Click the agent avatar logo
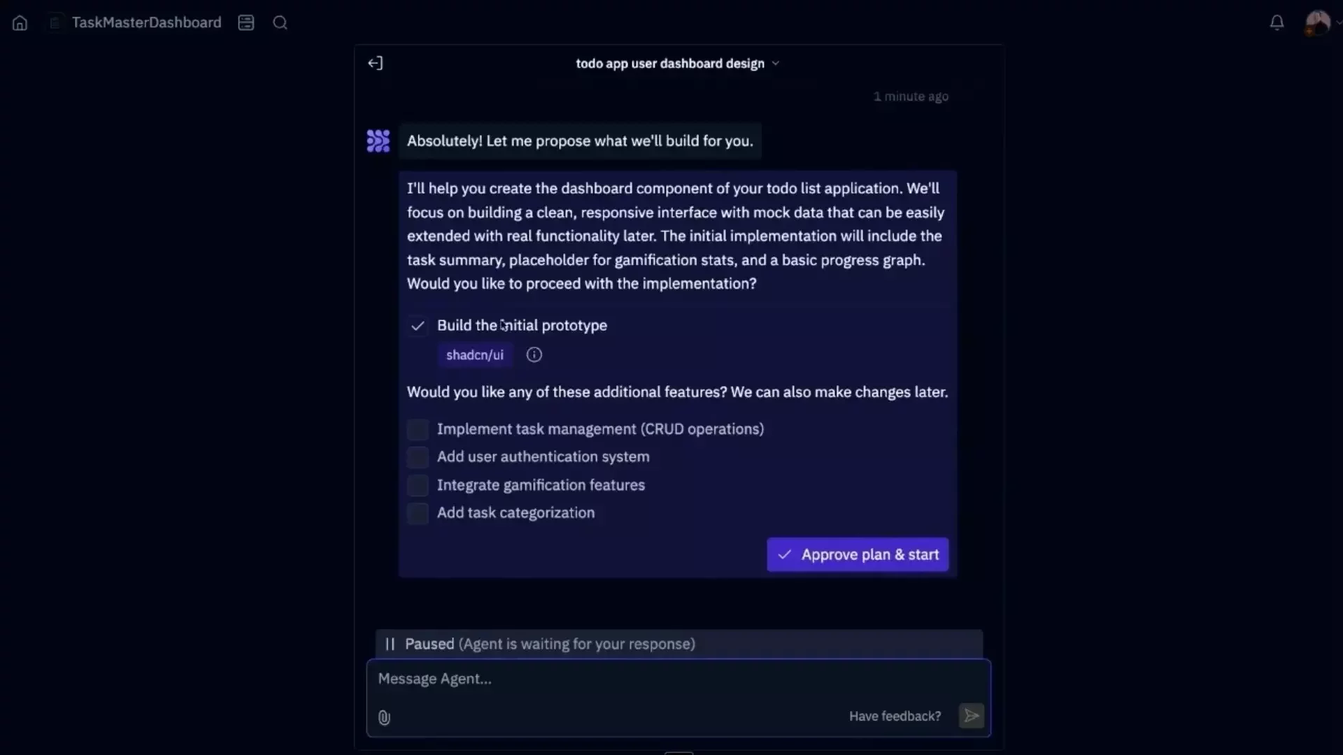Image resolution: width=1343 pixels, height=755 pixels. [378, 141]
